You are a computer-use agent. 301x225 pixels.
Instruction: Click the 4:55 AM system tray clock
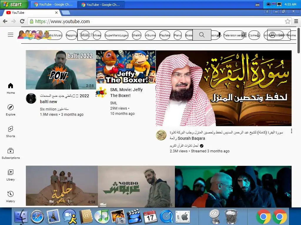click(290, 4)
